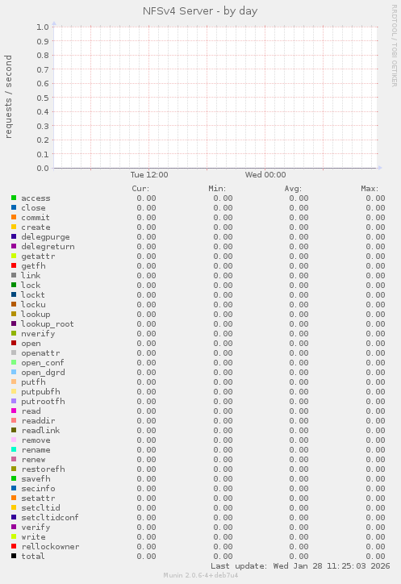The width and height of the screenshot is (401, 584).
Task: Click the 'locku' legend label
Action: tap(33, 305)
